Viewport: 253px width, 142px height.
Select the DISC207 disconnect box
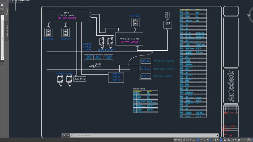click(x=116, y=77)
